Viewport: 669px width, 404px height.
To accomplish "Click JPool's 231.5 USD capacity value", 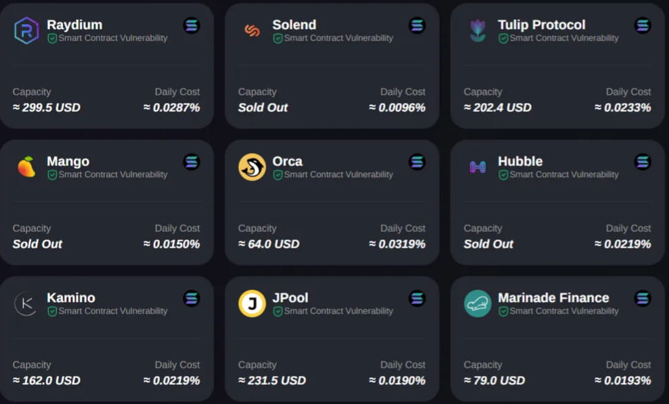I will coord(272,381).
